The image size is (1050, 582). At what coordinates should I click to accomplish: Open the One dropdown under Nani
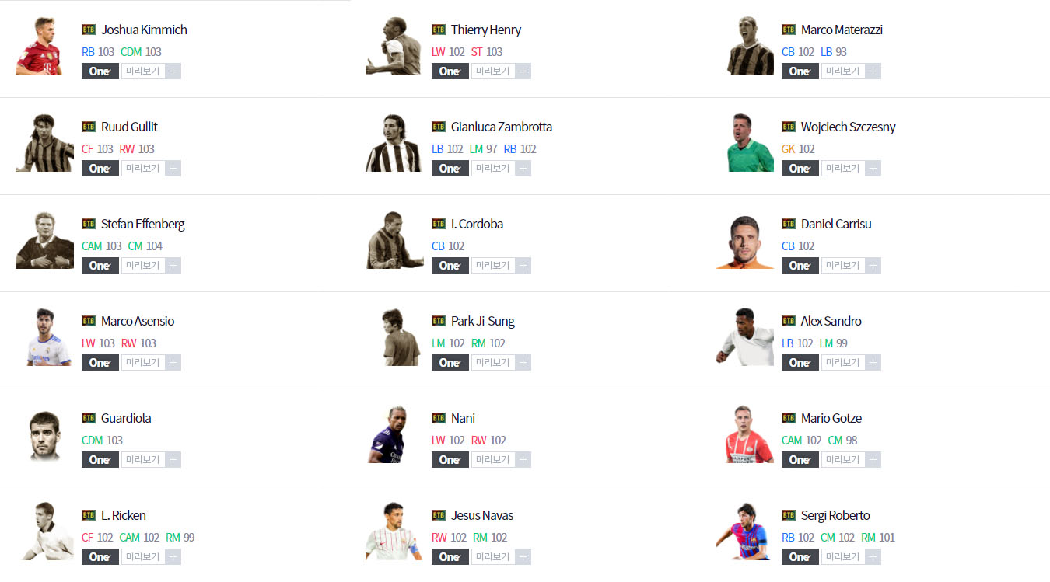(x=450, y=460)
